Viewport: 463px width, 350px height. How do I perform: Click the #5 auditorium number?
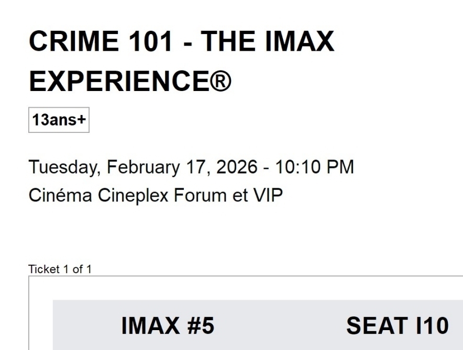pos(199,326)
